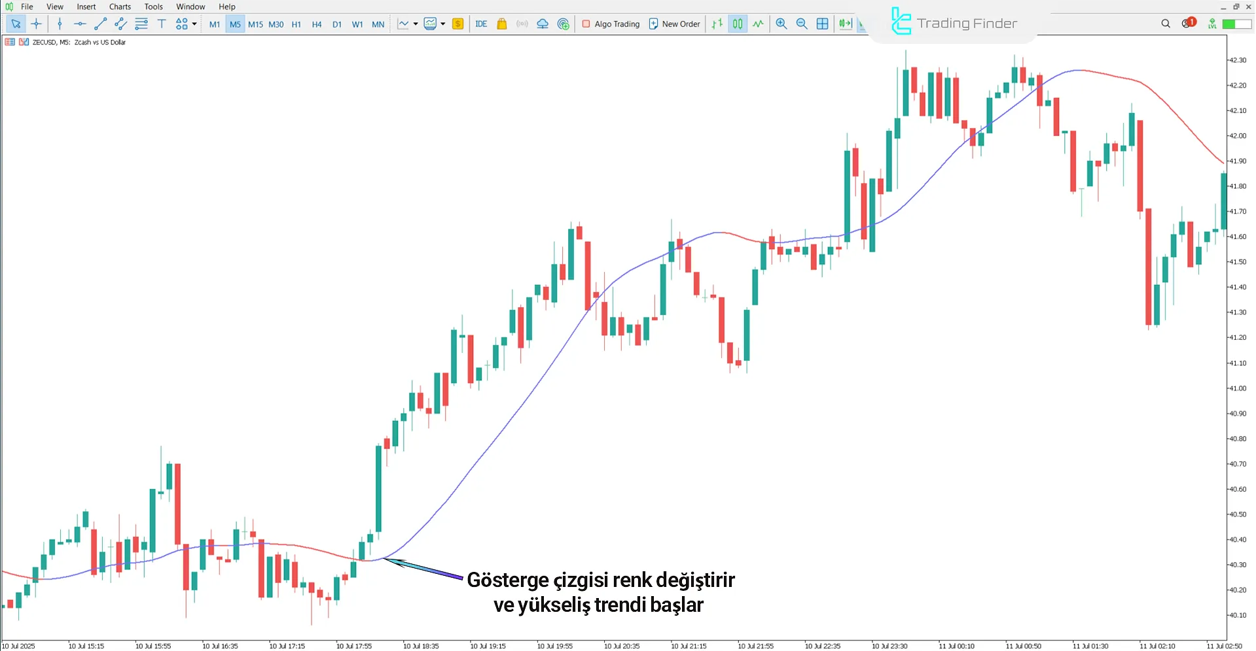The image size is (1256, 651).
Task: Open the Window menu
Action: click(x=190, y=7)
